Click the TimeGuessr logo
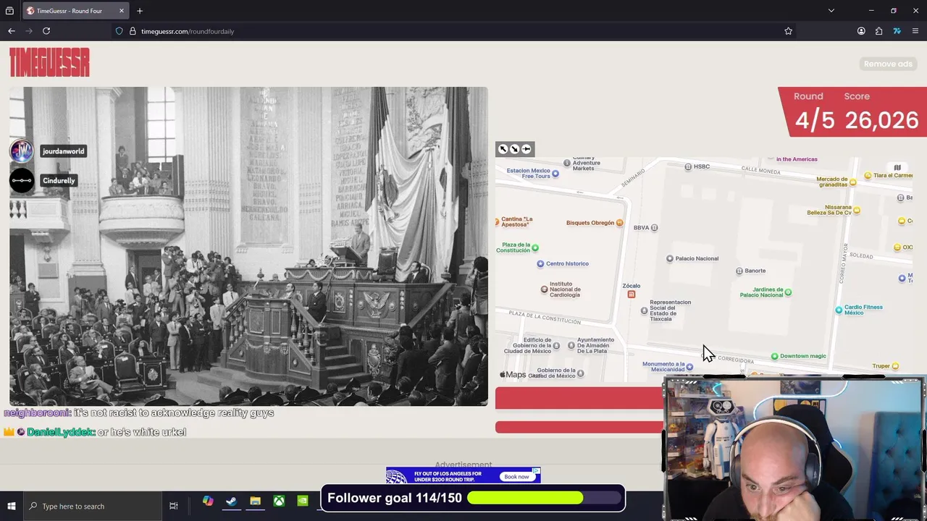The width and height of the screenshot is (927, 521). (x=49, y=63)
